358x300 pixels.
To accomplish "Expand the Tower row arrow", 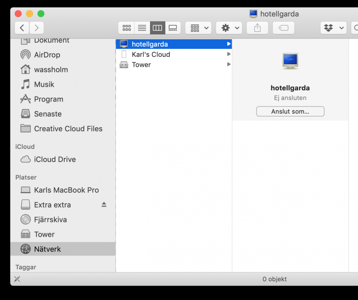I will pos(228,64).
